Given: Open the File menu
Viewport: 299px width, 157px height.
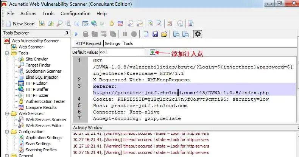Looking at the screenshot, I should coord(11,14).
